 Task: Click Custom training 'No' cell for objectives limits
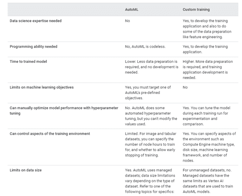pyautogui.click(x=185, y=87)
